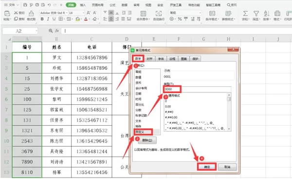Click the eraser clear-format icon
The width and height of the screenshot is (292, 179).
click(x=94, y=19)
